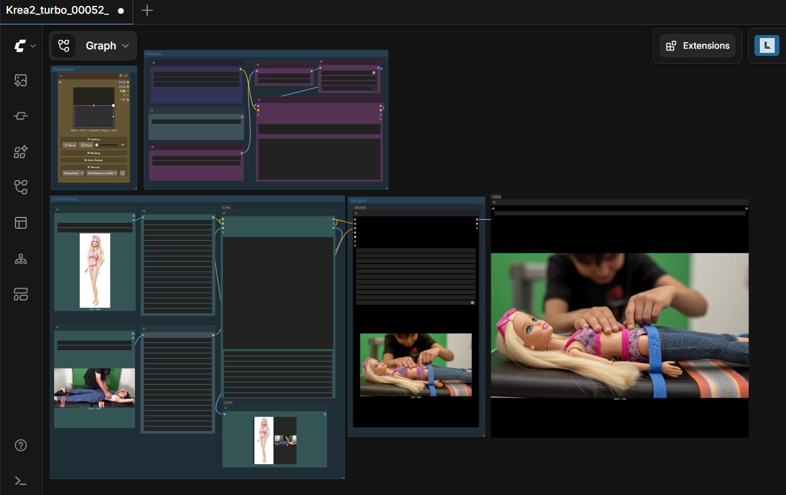
Task: Open the preset category dropdown in the Resolution node
Action: 73,173
